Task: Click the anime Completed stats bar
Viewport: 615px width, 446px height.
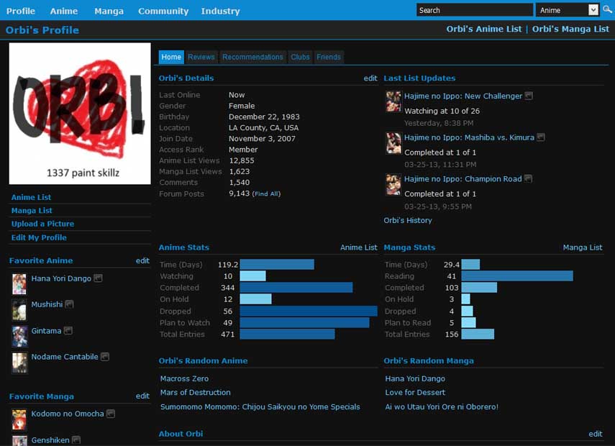Action: [296, 288]
